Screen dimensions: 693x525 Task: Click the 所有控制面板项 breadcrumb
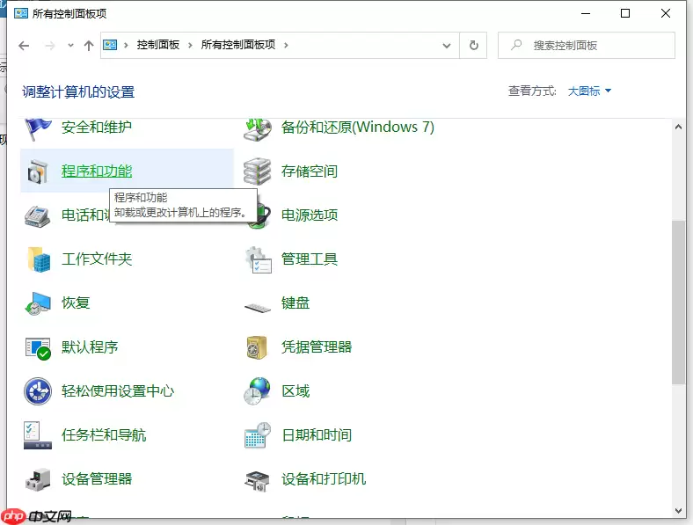[238, 45]
